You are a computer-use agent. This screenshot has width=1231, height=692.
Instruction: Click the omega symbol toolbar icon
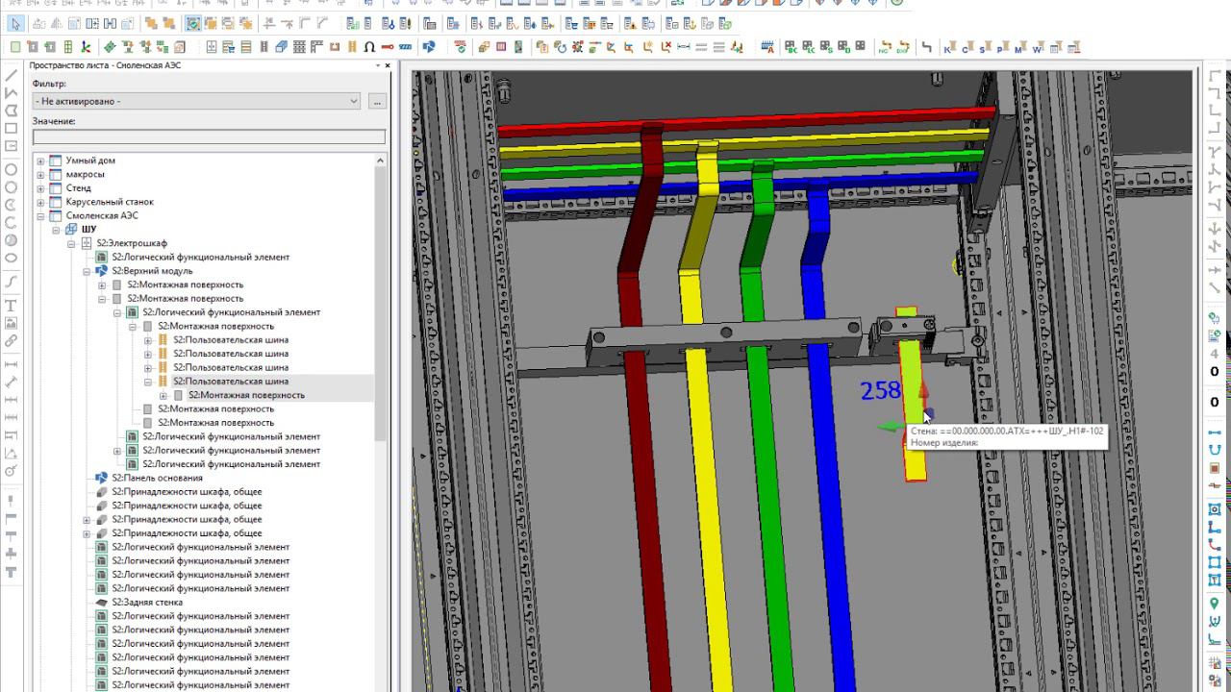369,47
